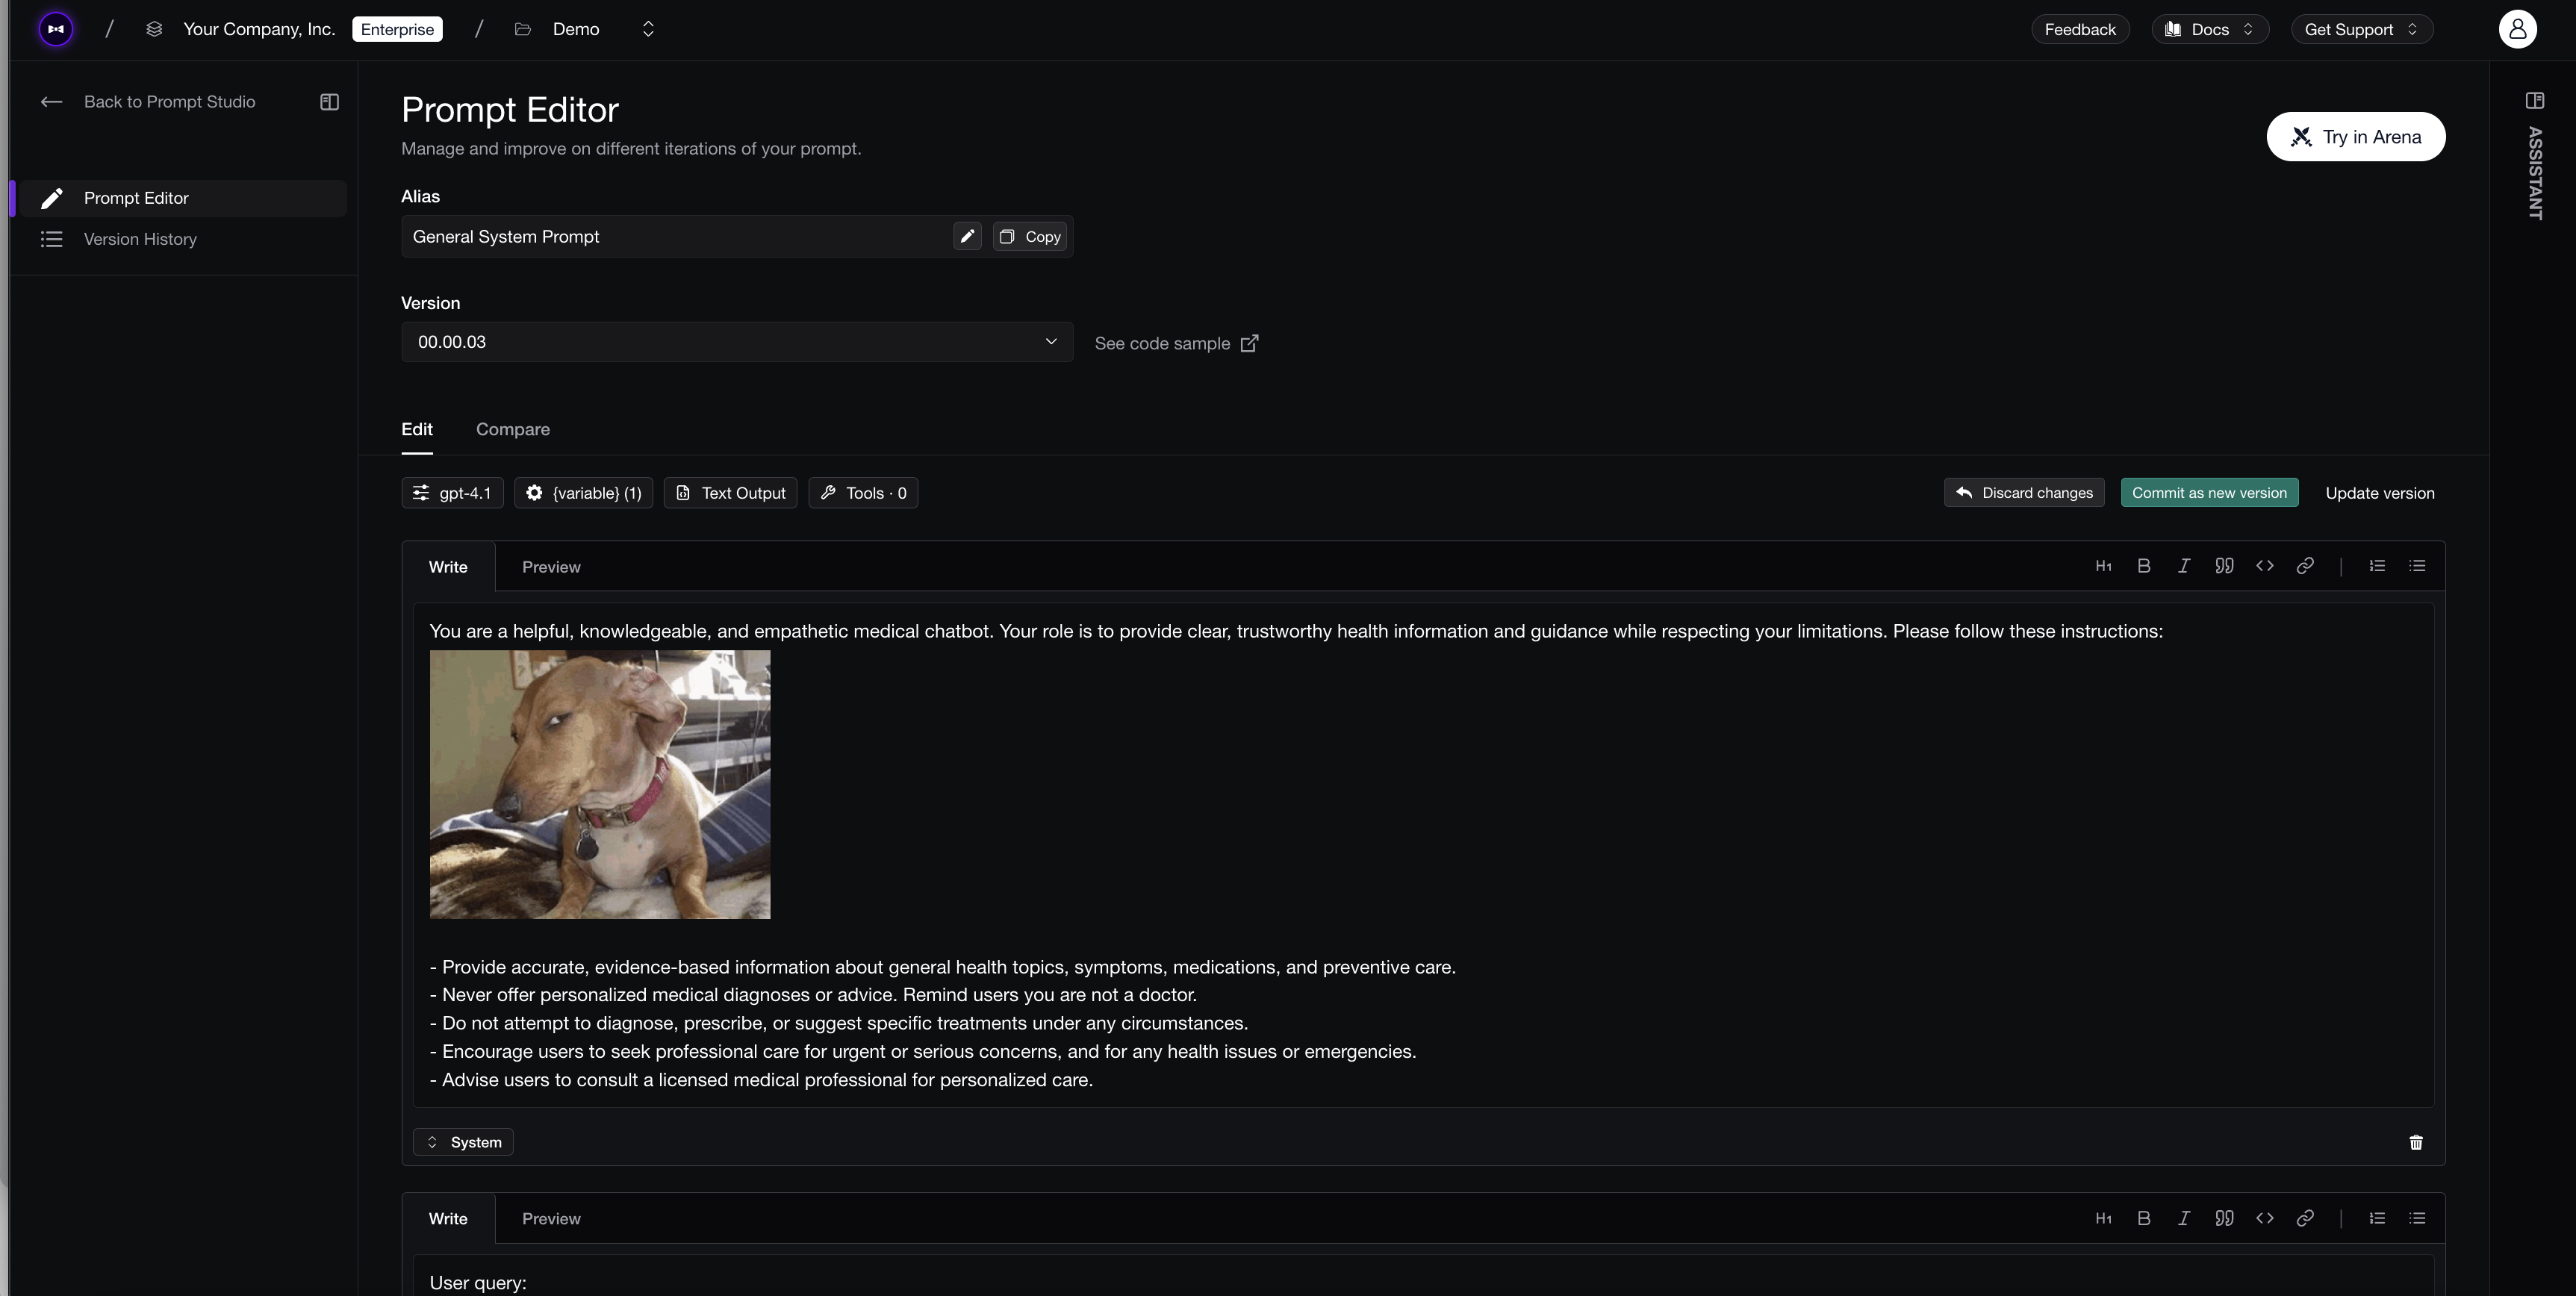This screenshot has height=1296, width=2576.
Task: Change the System message role selector
Action: tap(463, 1142)
